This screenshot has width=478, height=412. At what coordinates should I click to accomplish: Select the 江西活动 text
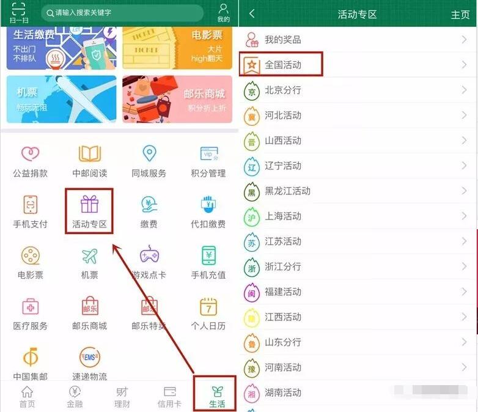283,317
